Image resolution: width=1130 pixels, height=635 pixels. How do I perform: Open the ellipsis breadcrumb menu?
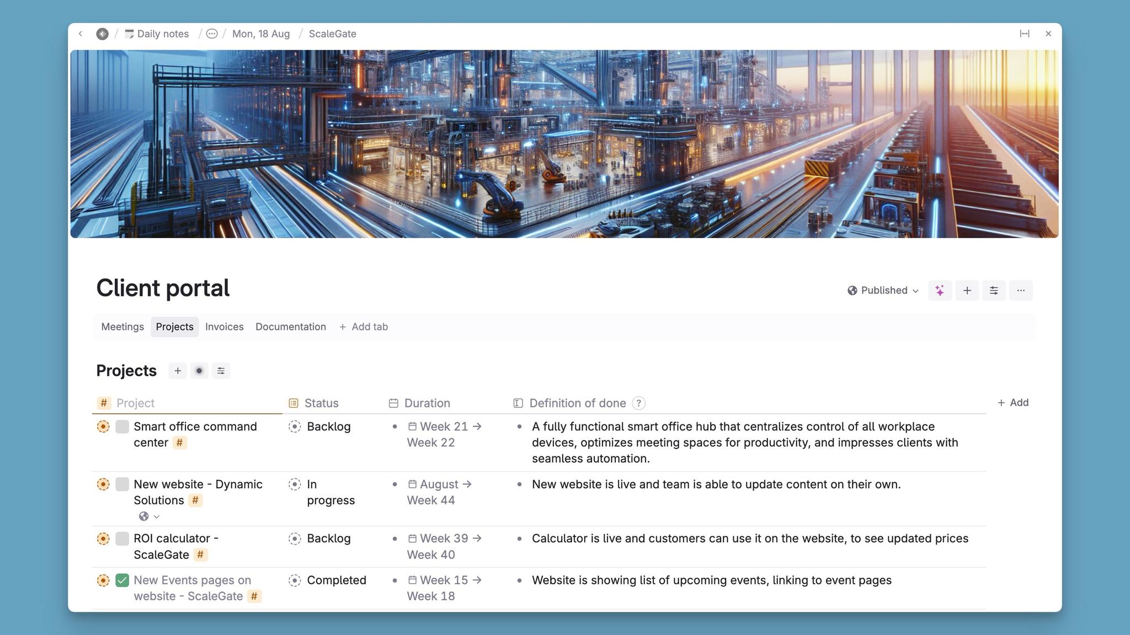click(212, 34)
